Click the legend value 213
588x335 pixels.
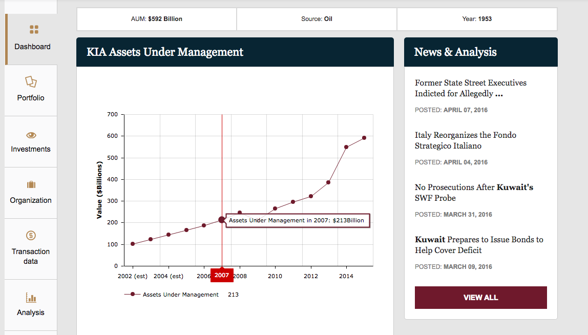233,295
